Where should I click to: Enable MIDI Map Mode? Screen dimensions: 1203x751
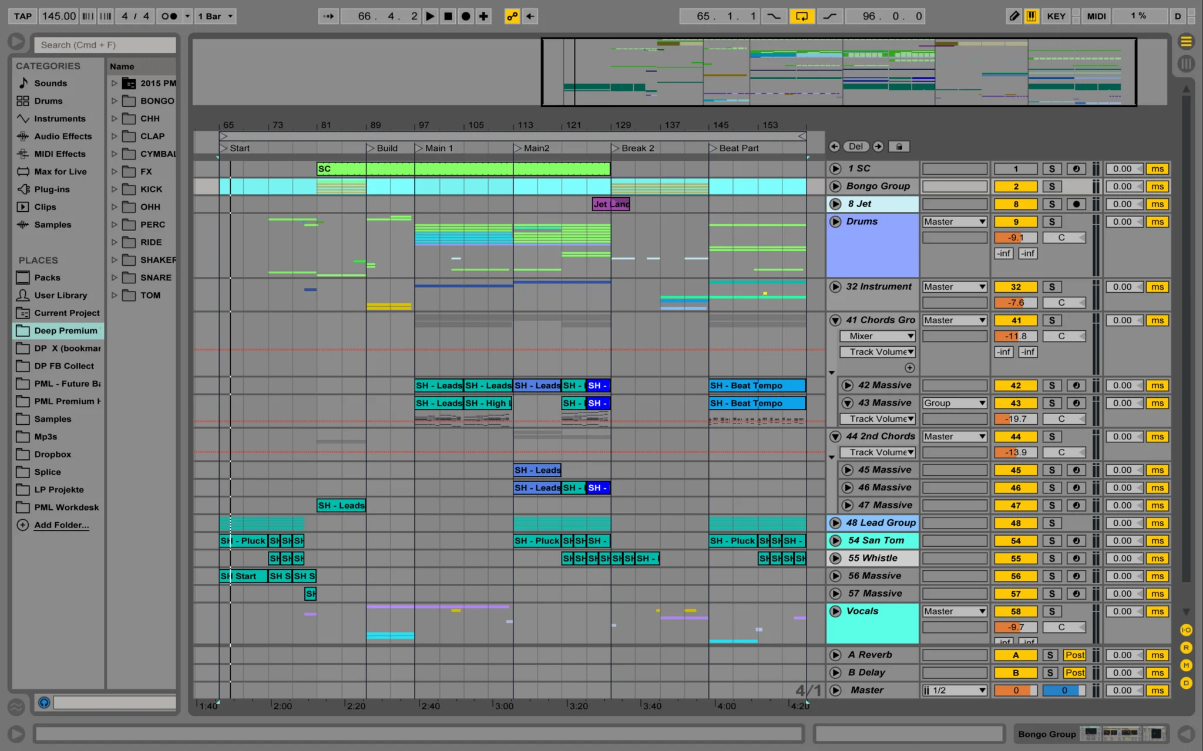tap(1096, 16)
